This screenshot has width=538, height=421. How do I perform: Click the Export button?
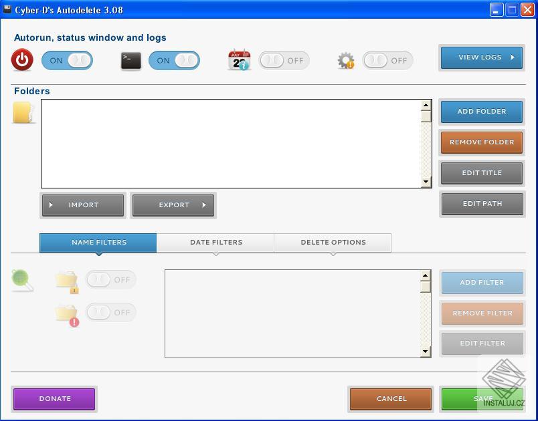[173, 205]
